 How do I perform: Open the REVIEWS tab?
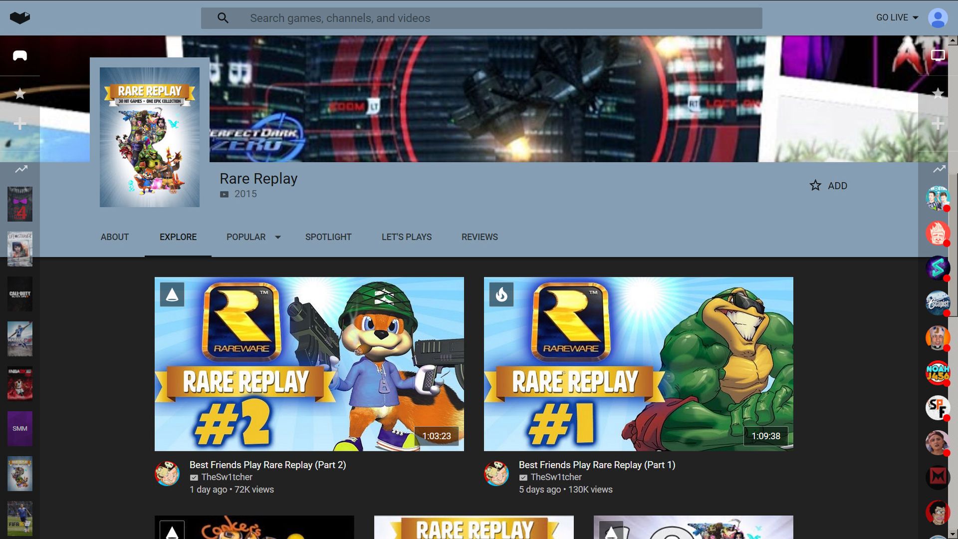[x=479, y=237]
